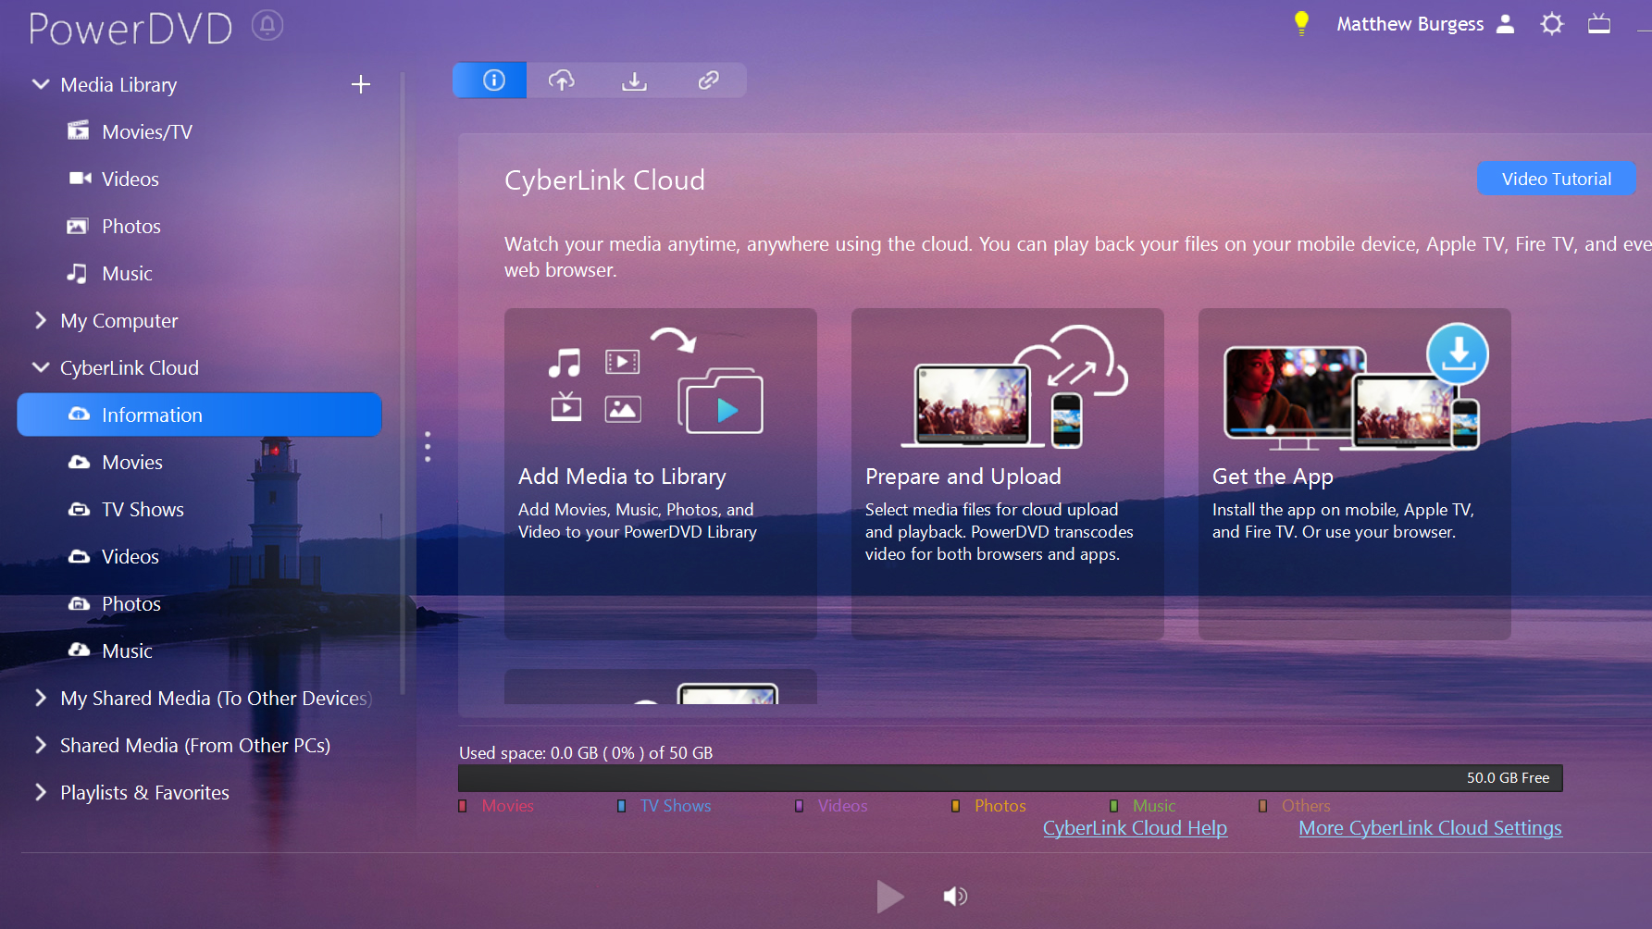Image resolution: width=1652 pixels, height=929 pixels.
Task: Open the link sharing tab
Action: point(708,81)
